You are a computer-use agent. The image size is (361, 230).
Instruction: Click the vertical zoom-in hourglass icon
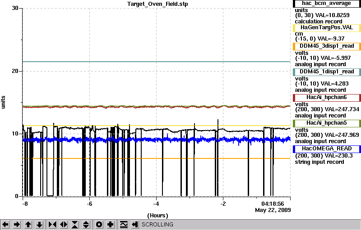click(75, 225)
